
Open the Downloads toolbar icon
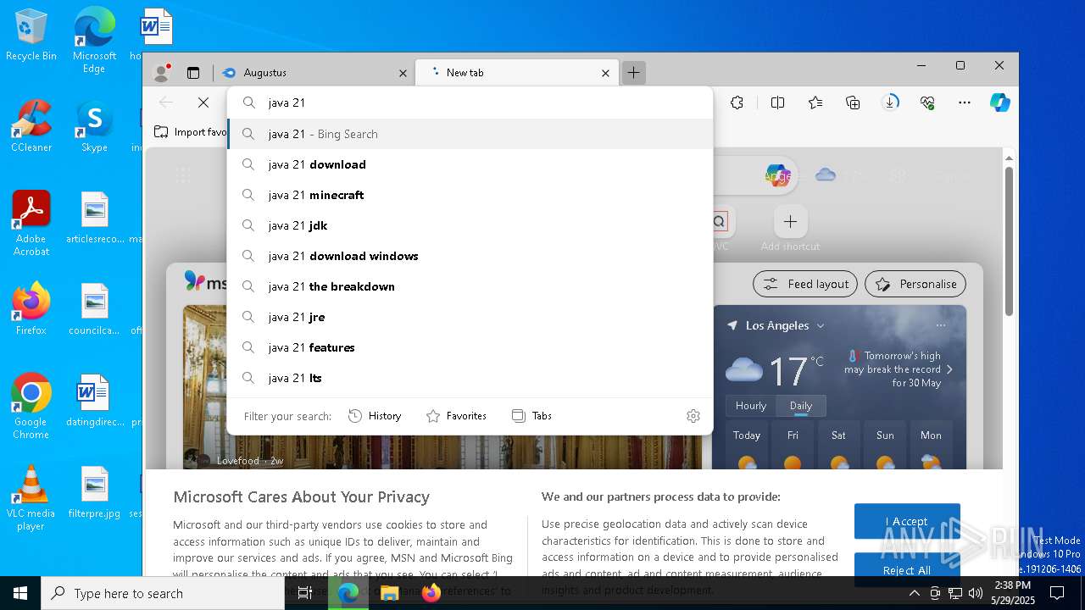tap(890, 103)
